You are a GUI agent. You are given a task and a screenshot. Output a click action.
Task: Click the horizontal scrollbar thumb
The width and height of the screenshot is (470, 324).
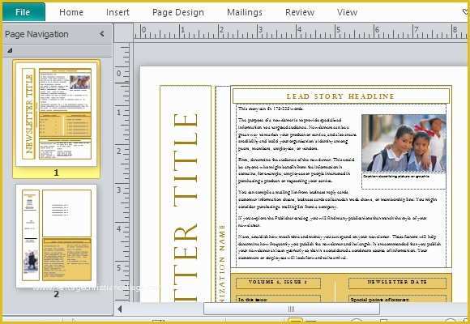coord(291,309)
